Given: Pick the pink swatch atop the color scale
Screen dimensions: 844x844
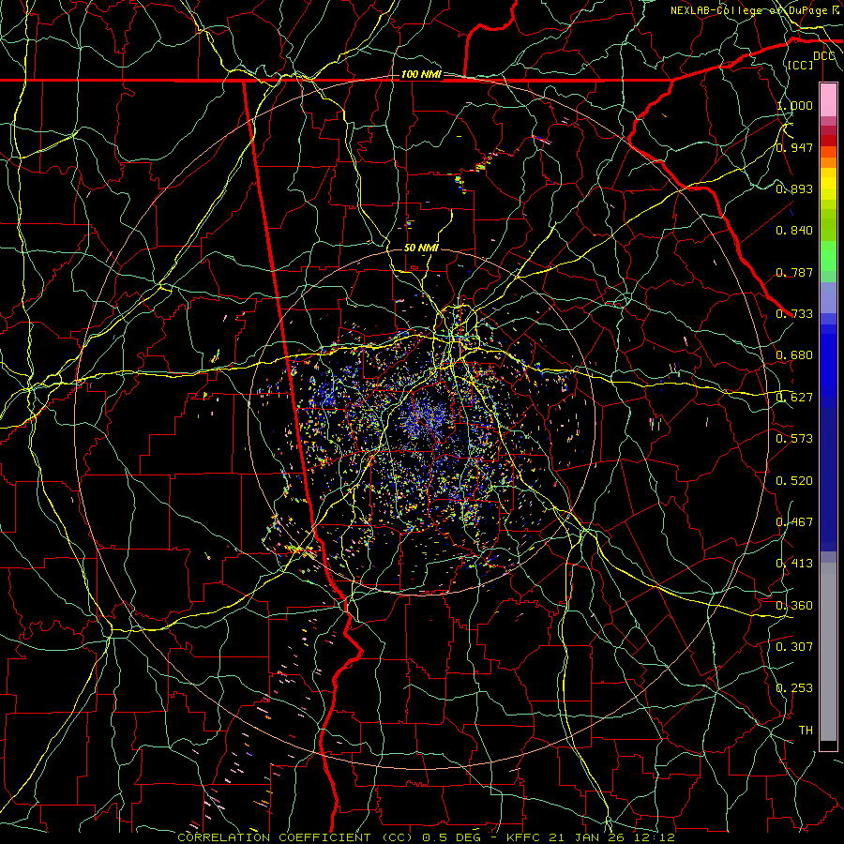Looking at the screenshot, I should 828,99.
